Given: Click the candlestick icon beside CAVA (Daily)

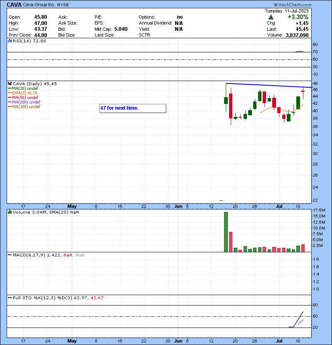Looking at the screenshot, I should [x=10, y=84].
